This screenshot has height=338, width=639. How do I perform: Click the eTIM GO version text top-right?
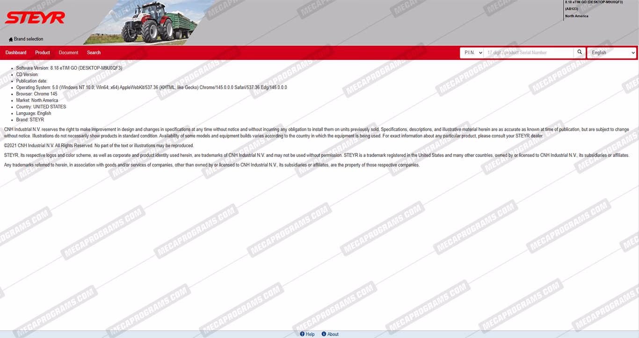(x=593, y=2)
